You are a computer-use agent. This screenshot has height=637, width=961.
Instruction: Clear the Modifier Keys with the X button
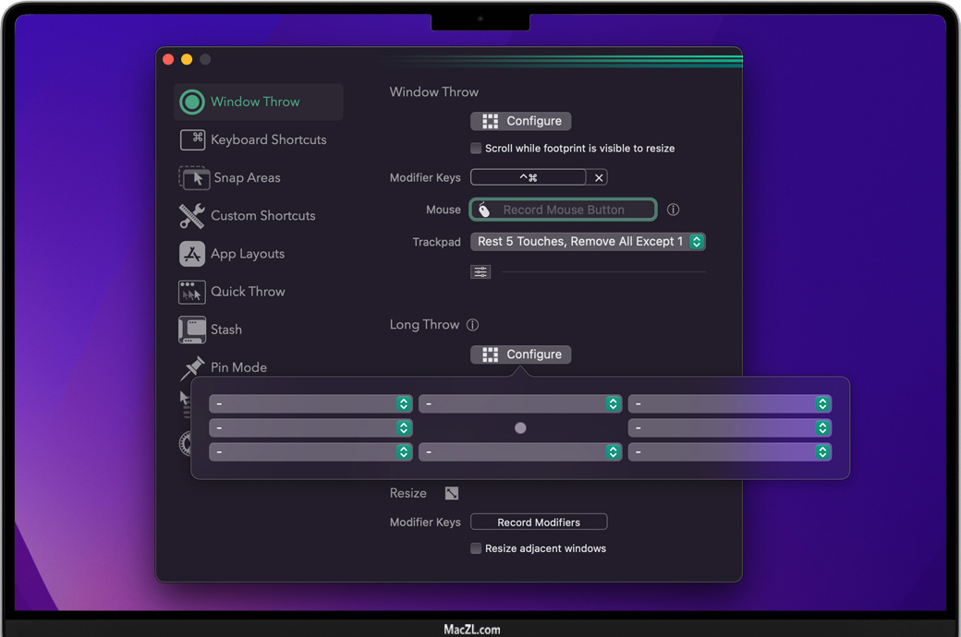(x=599, y=177)
